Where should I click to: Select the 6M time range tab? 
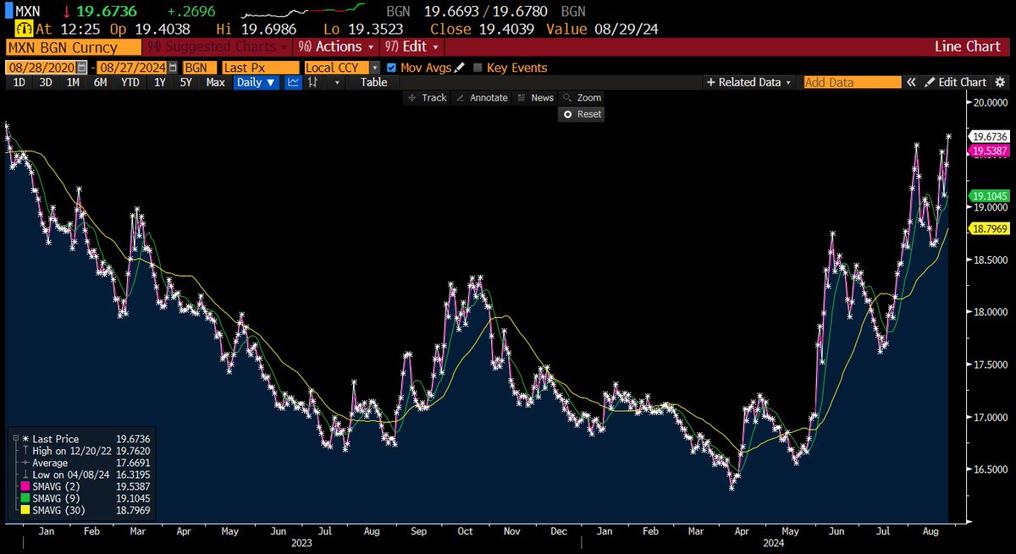(100, 82)
